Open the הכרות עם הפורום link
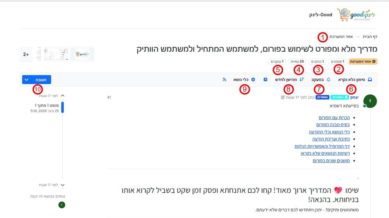Viewport: 389px width, 218px height. [334, 117]
